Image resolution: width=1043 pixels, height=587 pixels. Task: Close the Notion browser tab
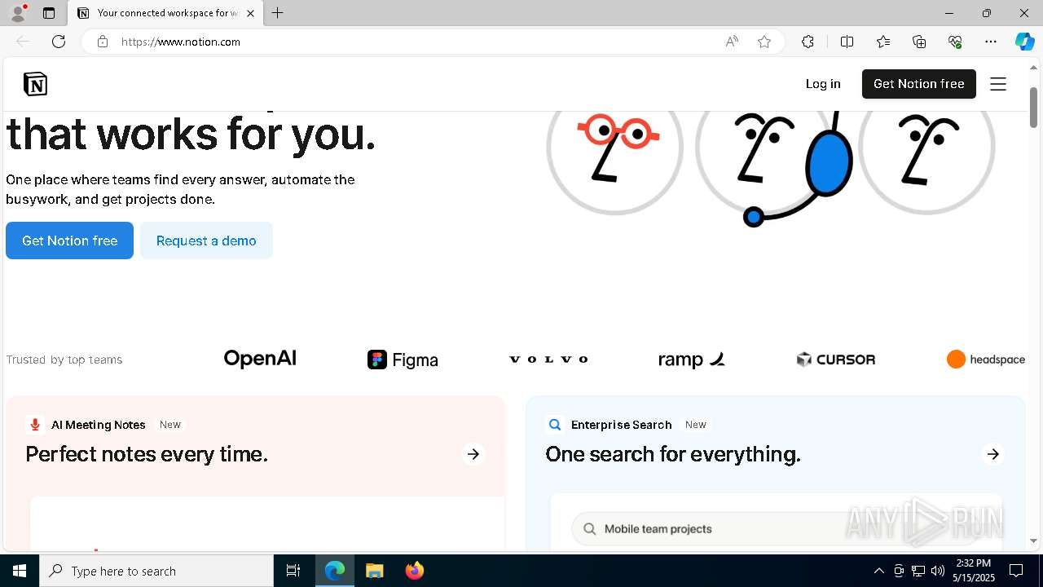[250, 13]
